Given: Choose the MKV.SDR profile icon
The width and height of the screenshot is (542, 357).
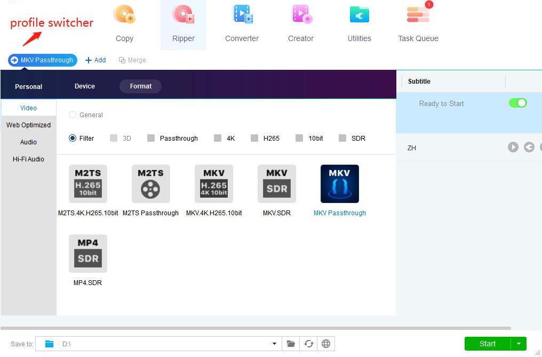Looking at the screenshot, I should point(276,184).
